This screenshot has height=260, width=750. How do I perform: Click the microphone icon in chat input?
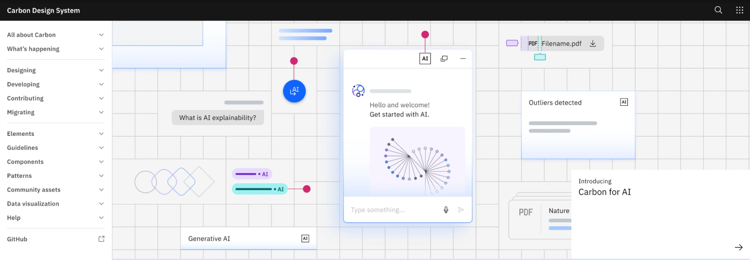coord(446,210)
